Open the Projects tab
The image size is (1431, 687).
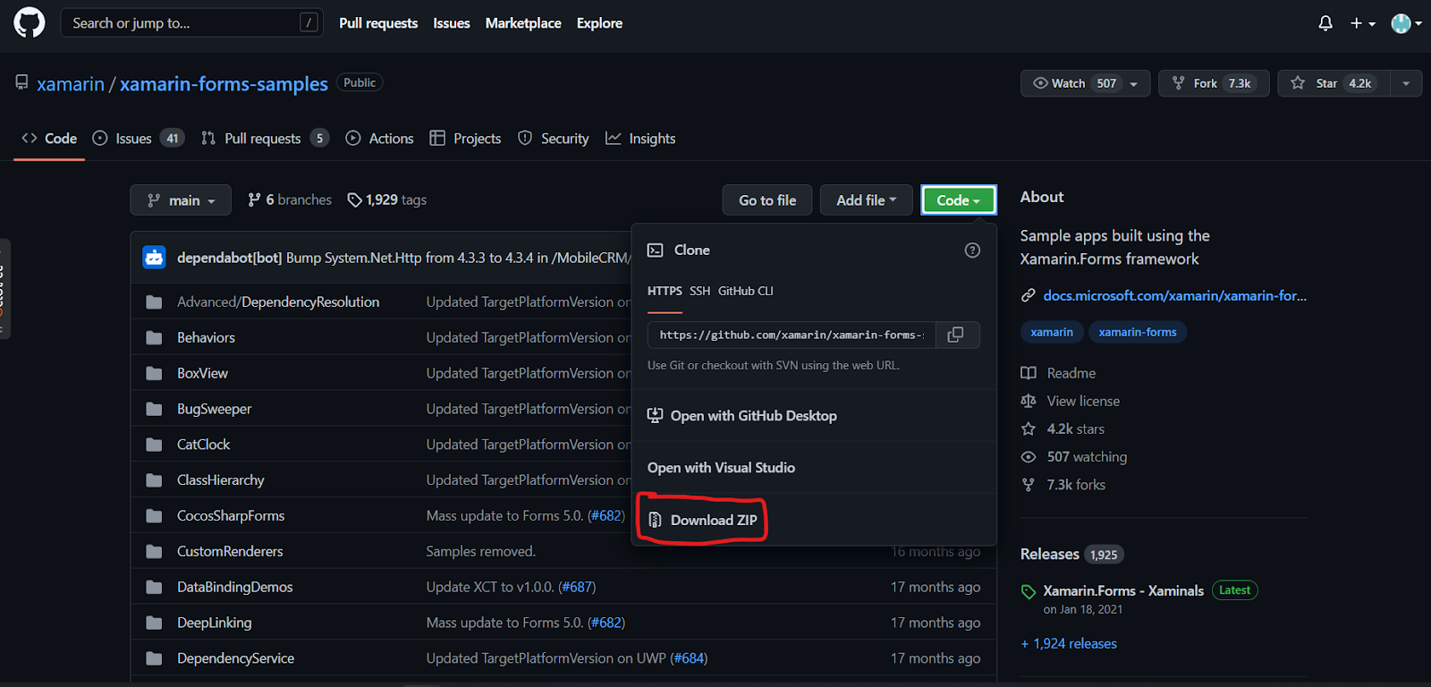click(x=465, y=139)
